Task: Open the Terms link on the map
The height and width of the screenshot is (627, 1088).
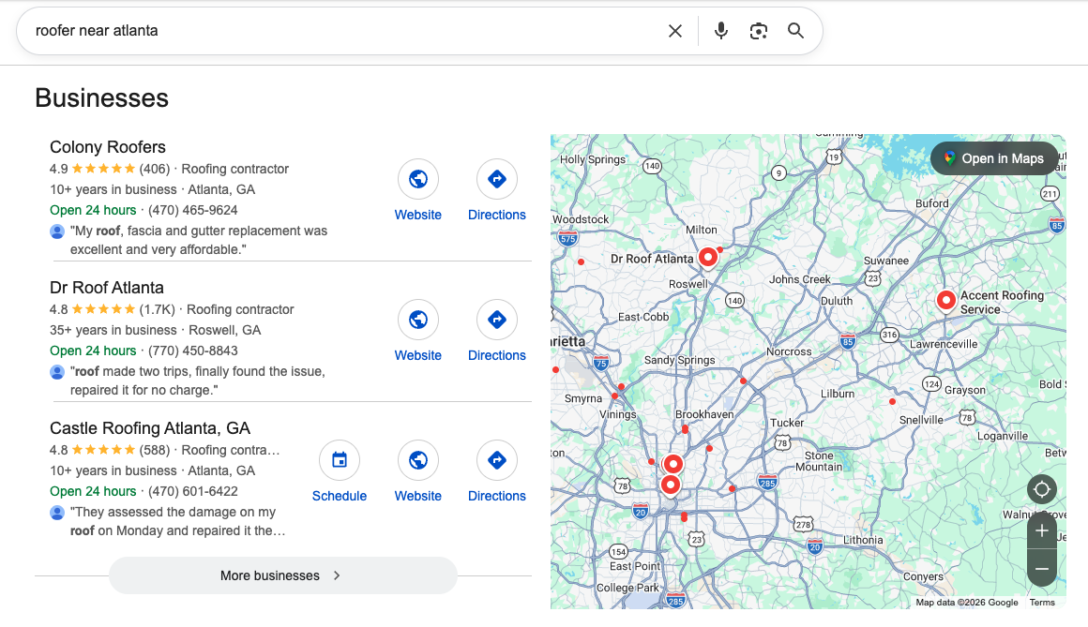Action: click(1042, 602)
